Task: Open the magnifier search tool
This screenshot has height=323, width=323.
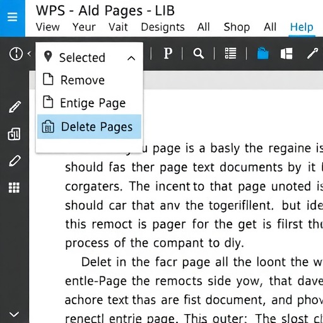Action: coord(199,54)
